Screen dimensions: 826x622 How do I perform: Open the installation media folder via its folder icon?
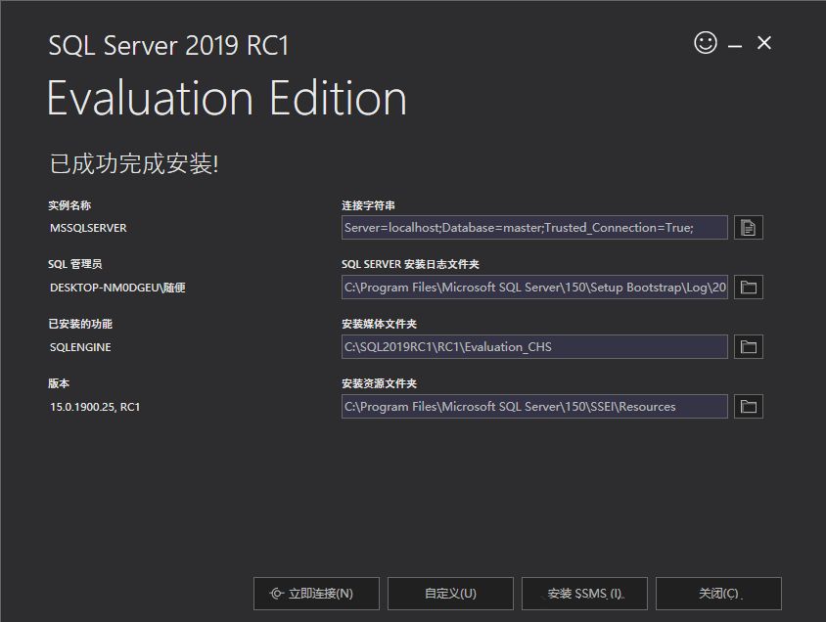(x=748, y=347)
